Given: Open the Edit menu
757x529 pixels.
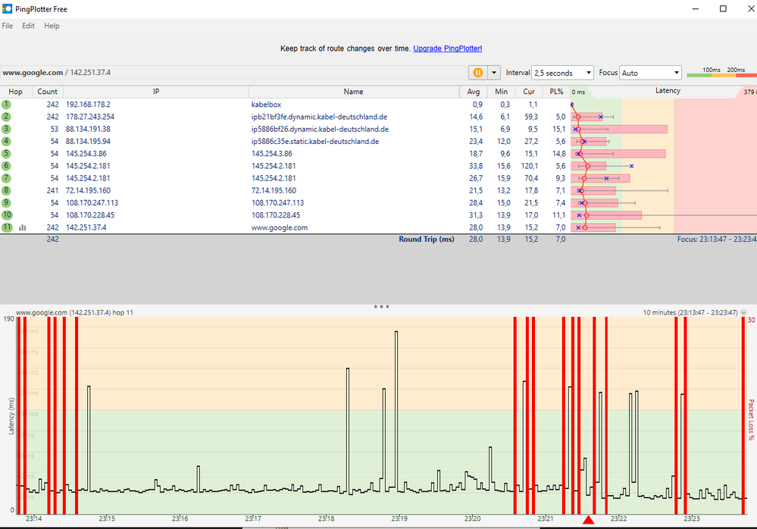Looking at the screenshot, I should [28, 26].
